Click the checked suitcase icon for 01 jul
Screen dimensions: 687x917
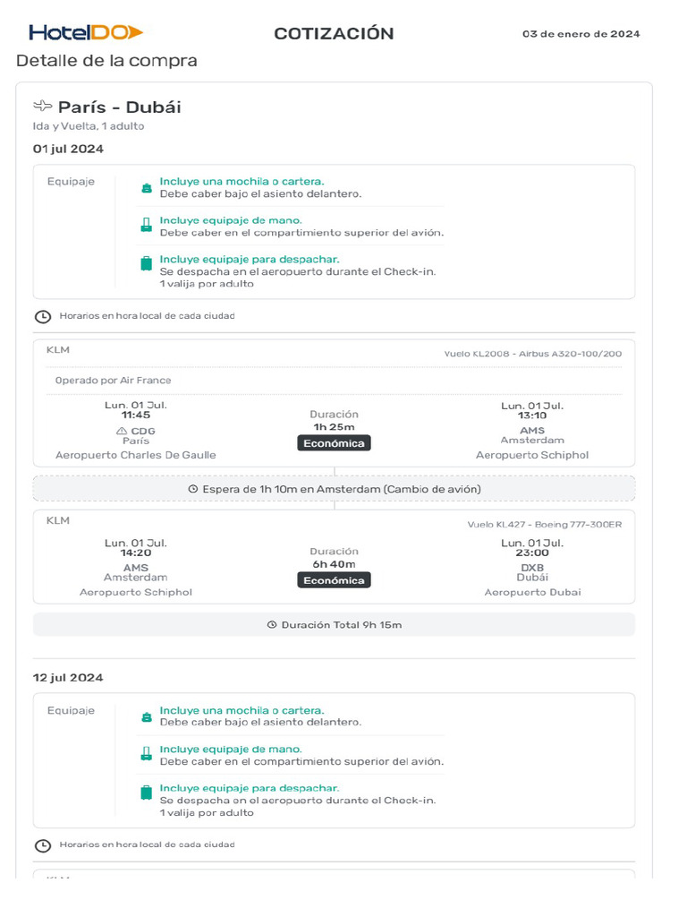pyautogui.click(x=146, y=263)
